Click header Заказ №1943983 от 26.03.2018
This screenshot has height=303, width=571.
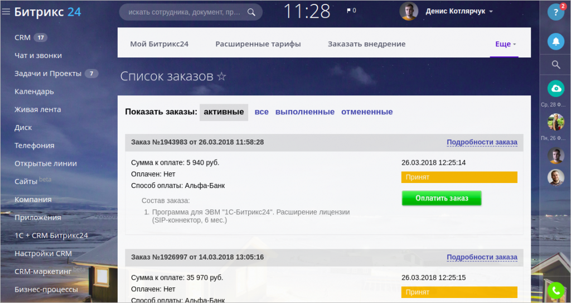[x=197, y=142]
